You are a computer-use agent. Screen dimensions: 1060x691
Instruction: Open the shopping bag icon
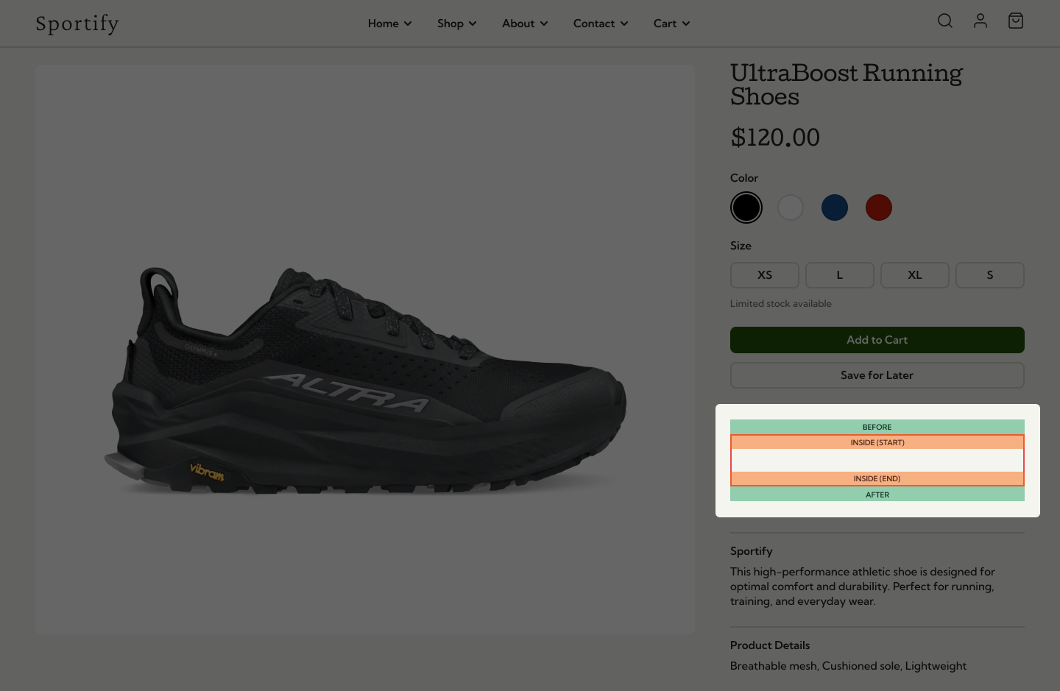pos(1016,21)
